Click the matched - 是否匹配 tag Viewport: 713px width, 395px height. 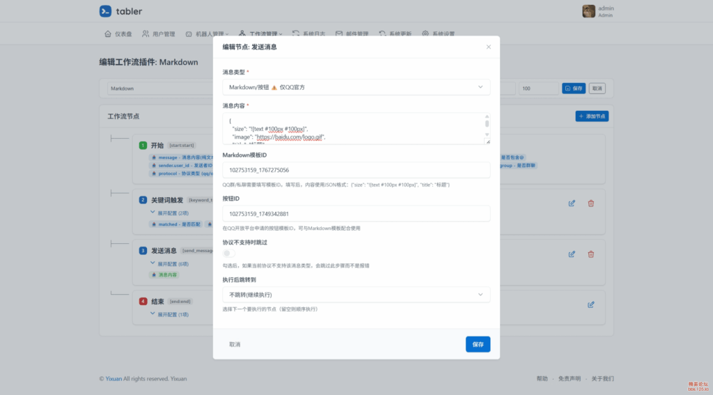coord(175,224)
